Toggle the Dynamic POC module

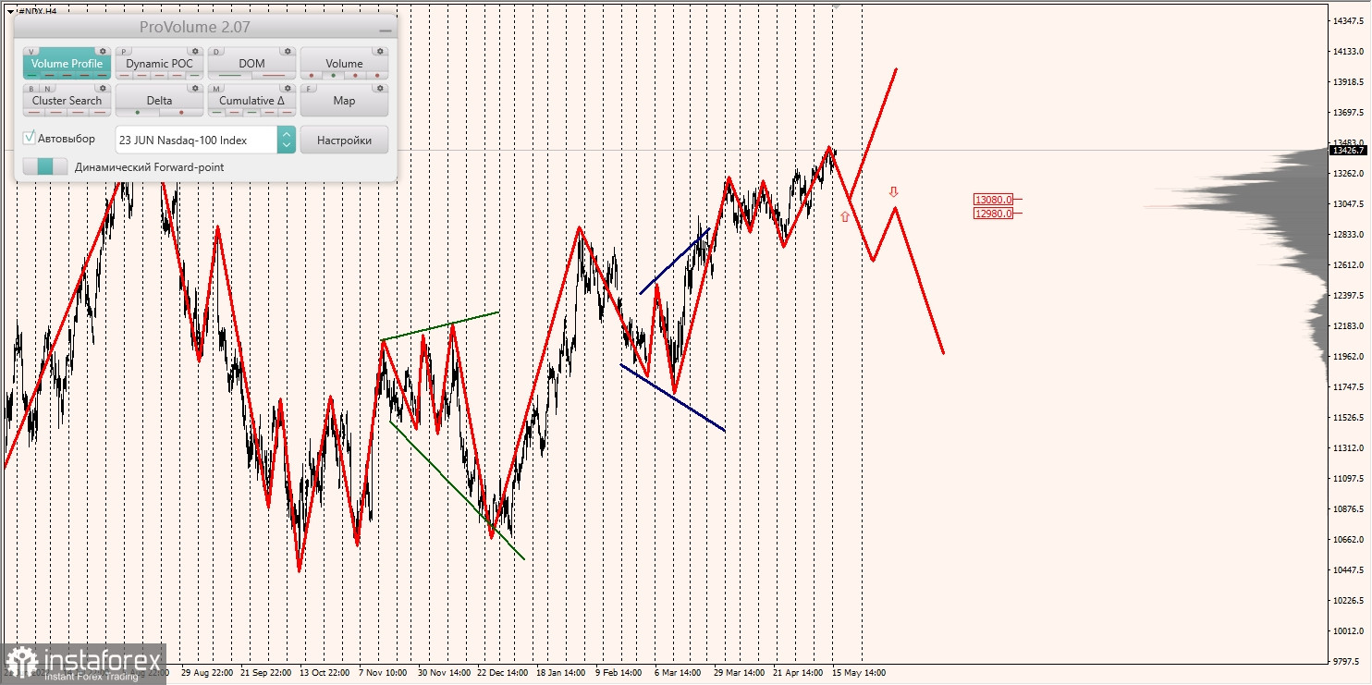[x=159, y=64]
